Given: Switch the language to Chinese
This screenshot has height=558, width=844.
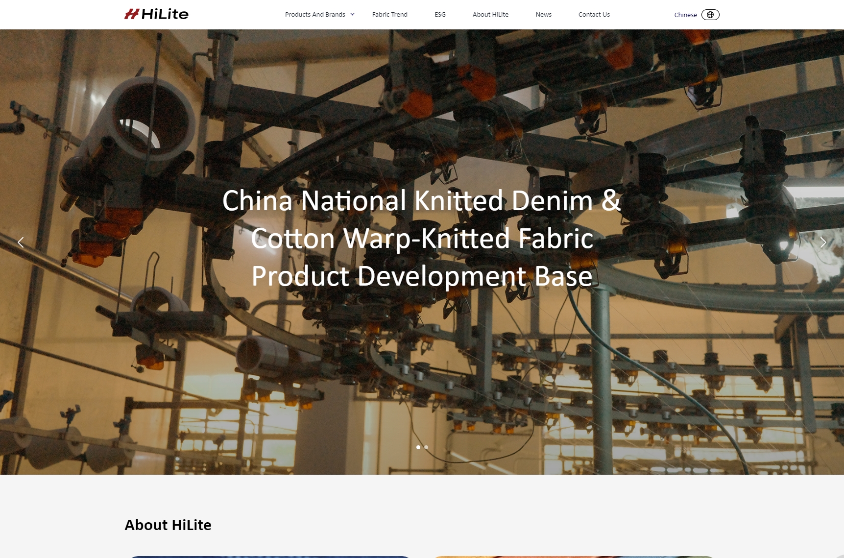Looking at the screenshot, I should click(x=685, y=15).
